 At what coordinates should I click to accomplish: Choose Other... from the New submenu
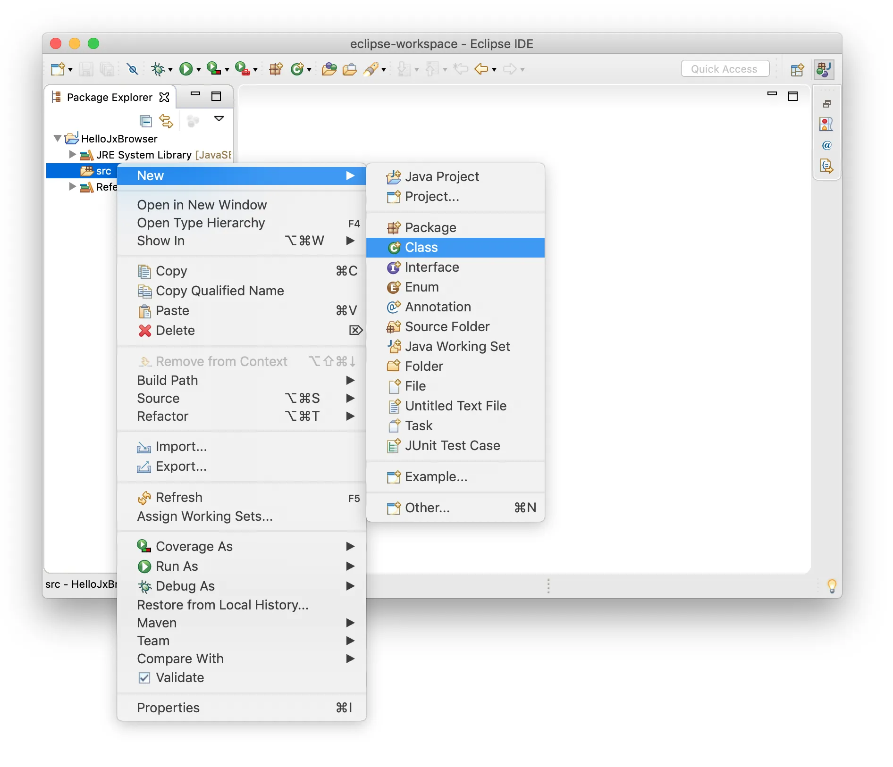[455, 508]
